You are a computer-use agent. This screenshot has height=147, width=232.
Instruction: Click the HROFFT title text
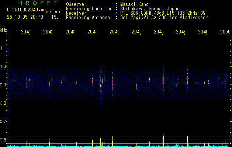(38, 3)
